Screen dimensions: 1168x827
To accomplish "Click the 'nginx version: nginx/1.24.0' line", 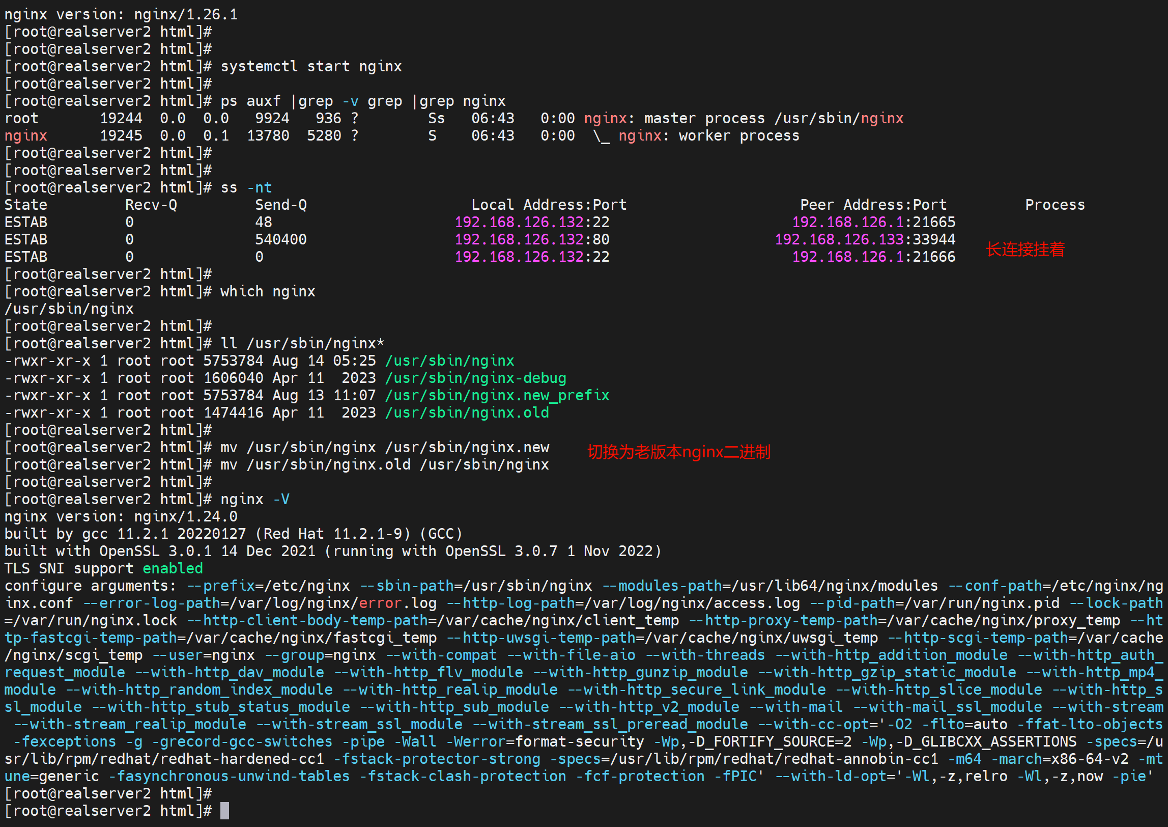I will [121, 516].
